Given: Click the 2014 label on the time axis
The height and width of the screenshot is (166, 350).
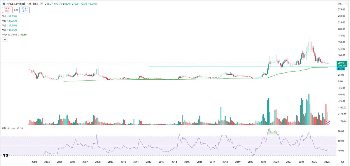Looking at the screenshot, I should (174, 162).
